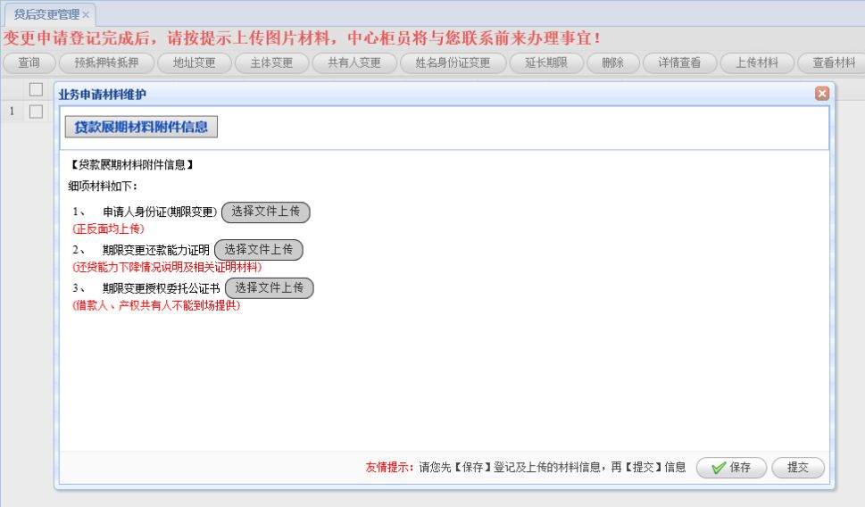The width and height of the screenshot is (865, 507).
Task: Toggle the header select-all checkbox
Action: [x=36, y=89]
